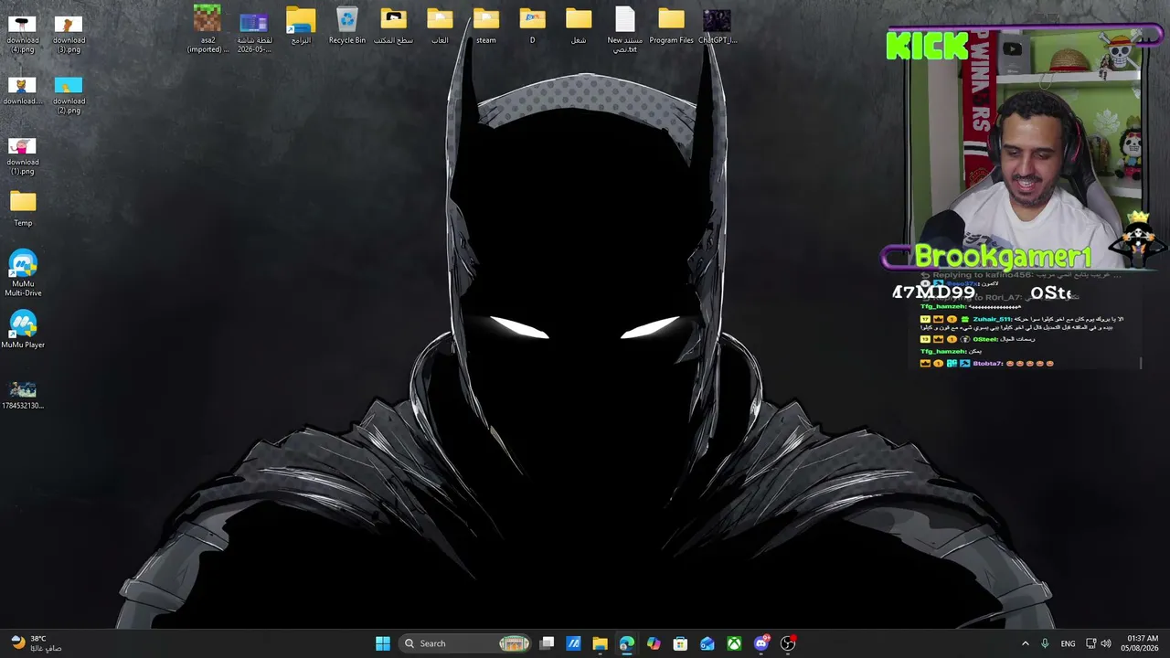Screen dimensions: 1170x658
Task: Click the microphone tray icon
Action: (x=1045, y=643)
